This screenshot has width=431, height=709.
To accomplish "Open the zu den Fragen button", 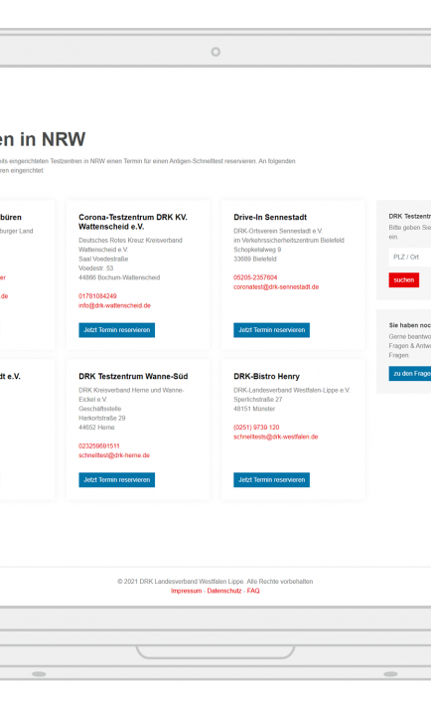I will tap(410, 374).
